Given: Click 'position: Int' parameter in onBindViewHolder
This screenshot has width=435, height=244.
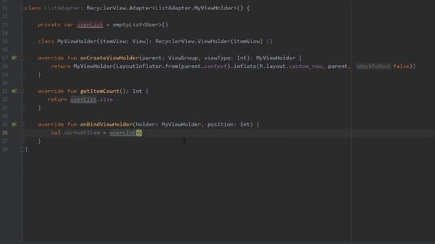Looking at the screenshot, I should point(228,124).
